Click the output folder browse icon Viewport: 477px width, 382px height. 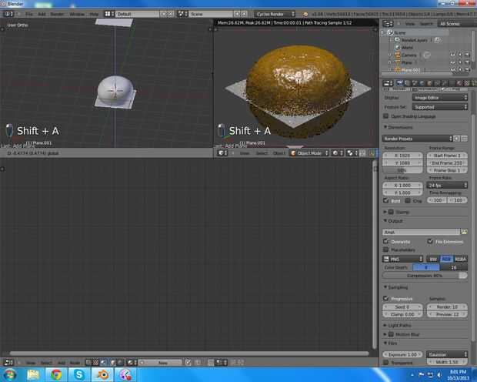(x=464, y=232)
